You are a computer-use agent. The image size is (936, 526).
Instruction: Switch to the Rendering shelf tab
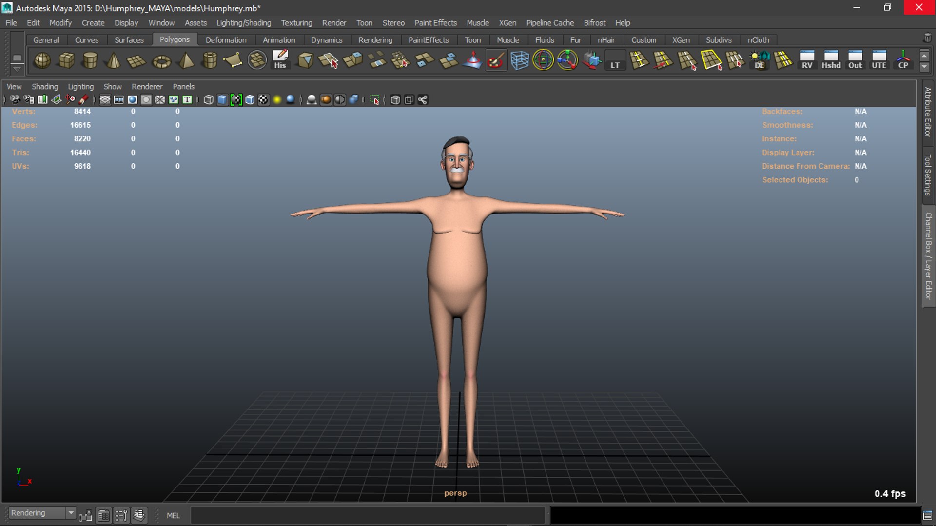click(x=375, y=40)
